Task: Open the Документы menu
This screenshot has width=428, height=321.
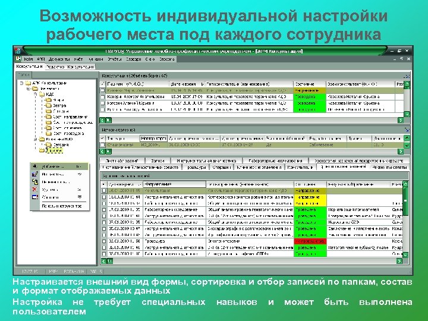Action: 59,59
